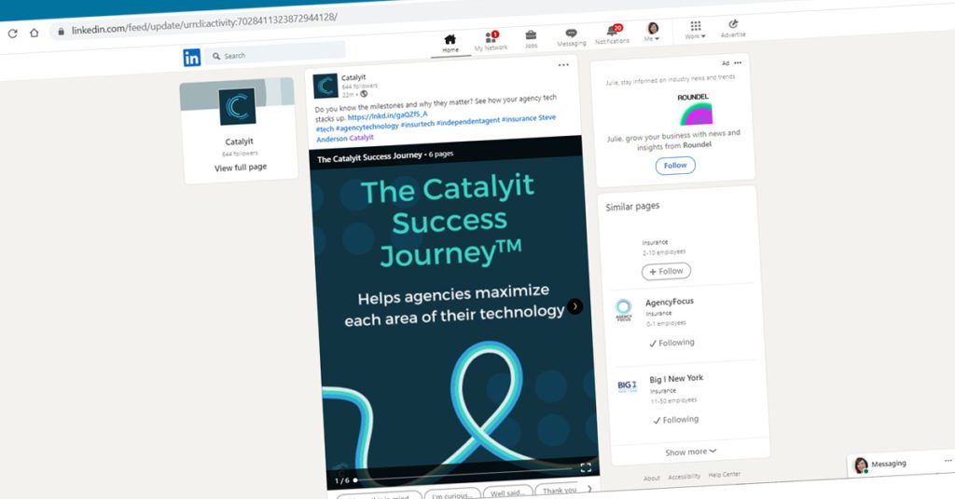The width and height of the screenshot is (955, 499).
Task: Go to next slide with the arrow button
Action: click(574, 306)
